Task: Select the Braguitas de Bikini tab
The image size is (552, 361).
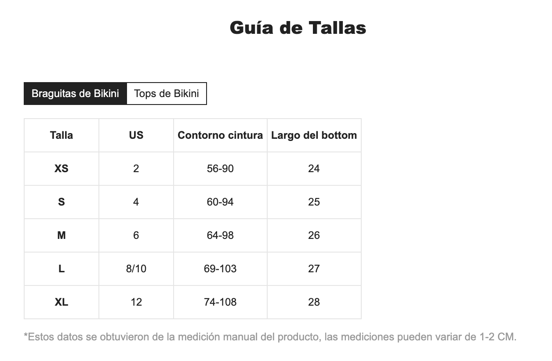Action: coord(75,94)
